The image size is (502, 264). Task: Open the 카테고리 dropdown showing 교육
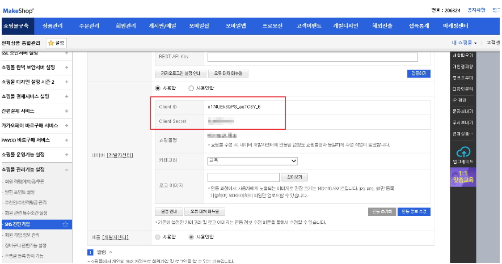pos(252,161)
